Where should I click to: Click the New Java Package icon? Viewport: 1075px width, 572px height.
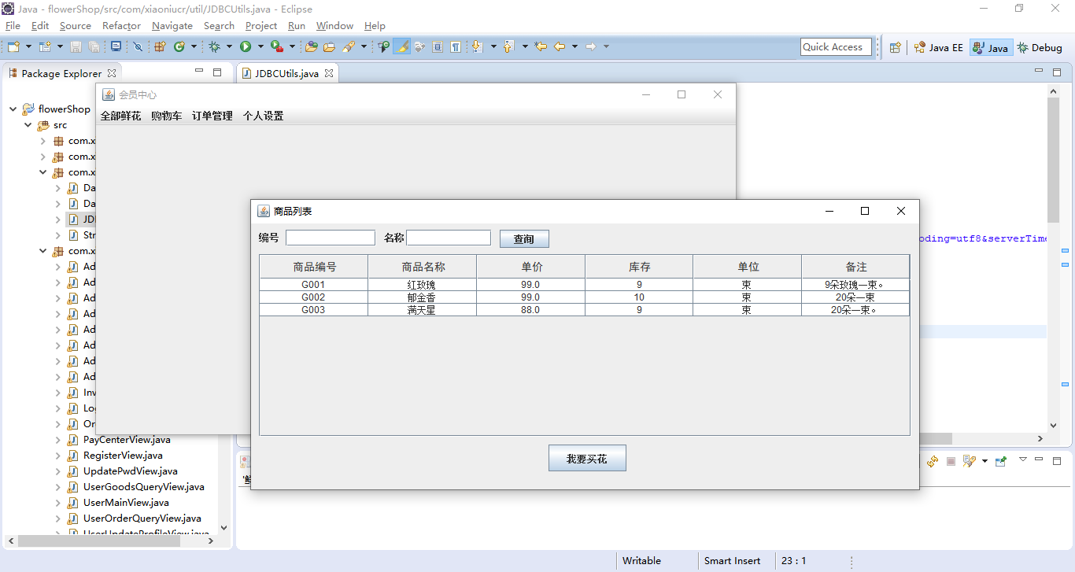[160, 47]
